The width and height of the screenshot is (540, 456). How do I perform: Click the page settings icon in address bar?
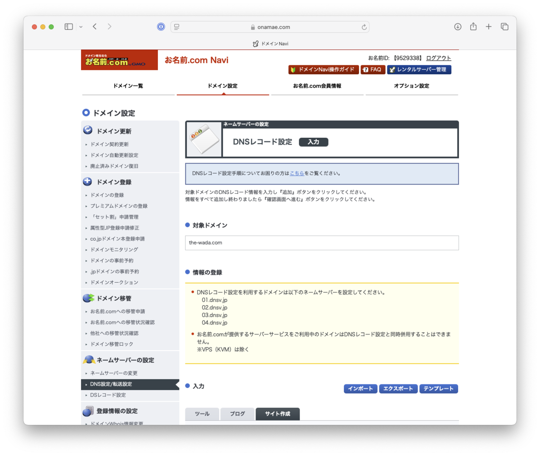pos(176,27)
